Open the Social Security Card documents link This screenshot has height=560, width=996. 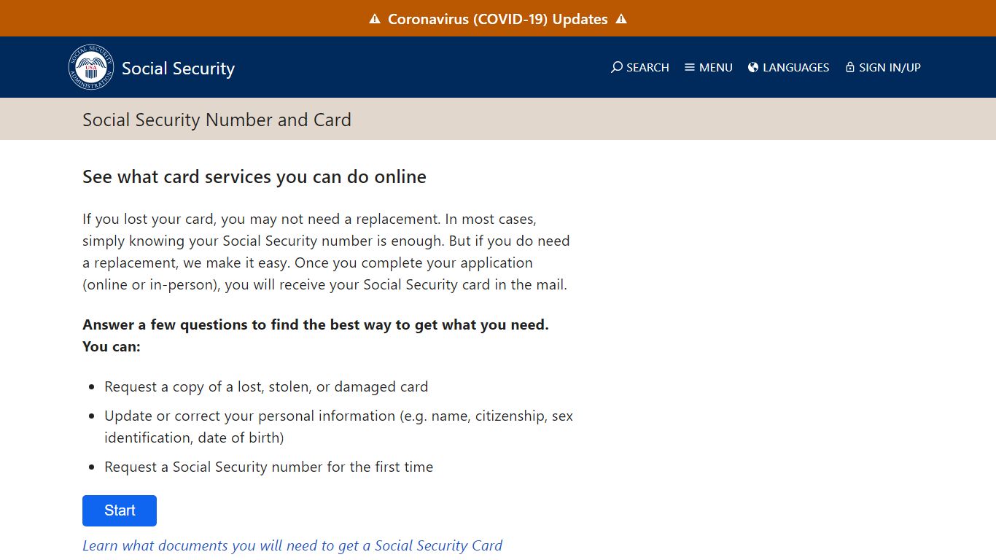292,545
